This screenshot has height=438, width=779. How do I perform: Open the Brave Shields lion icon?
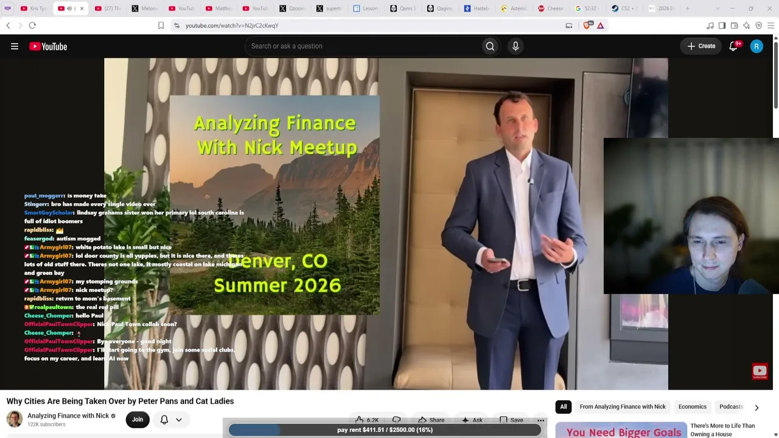pos(587,26)
